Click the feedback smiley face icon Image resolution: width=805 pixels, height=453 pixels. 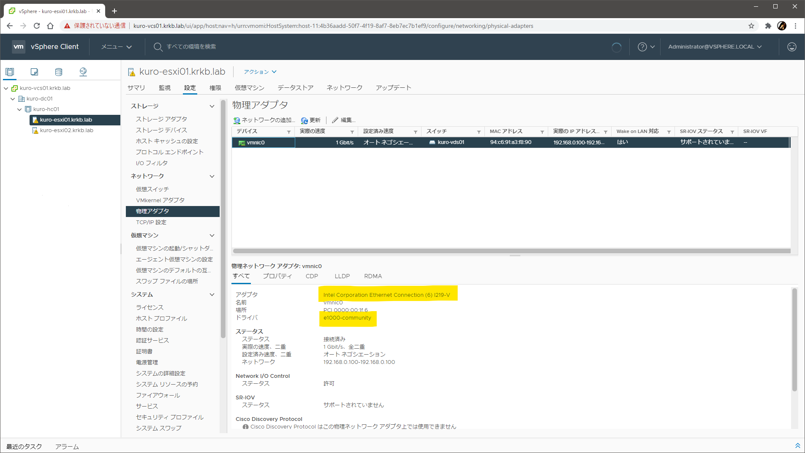792,47
